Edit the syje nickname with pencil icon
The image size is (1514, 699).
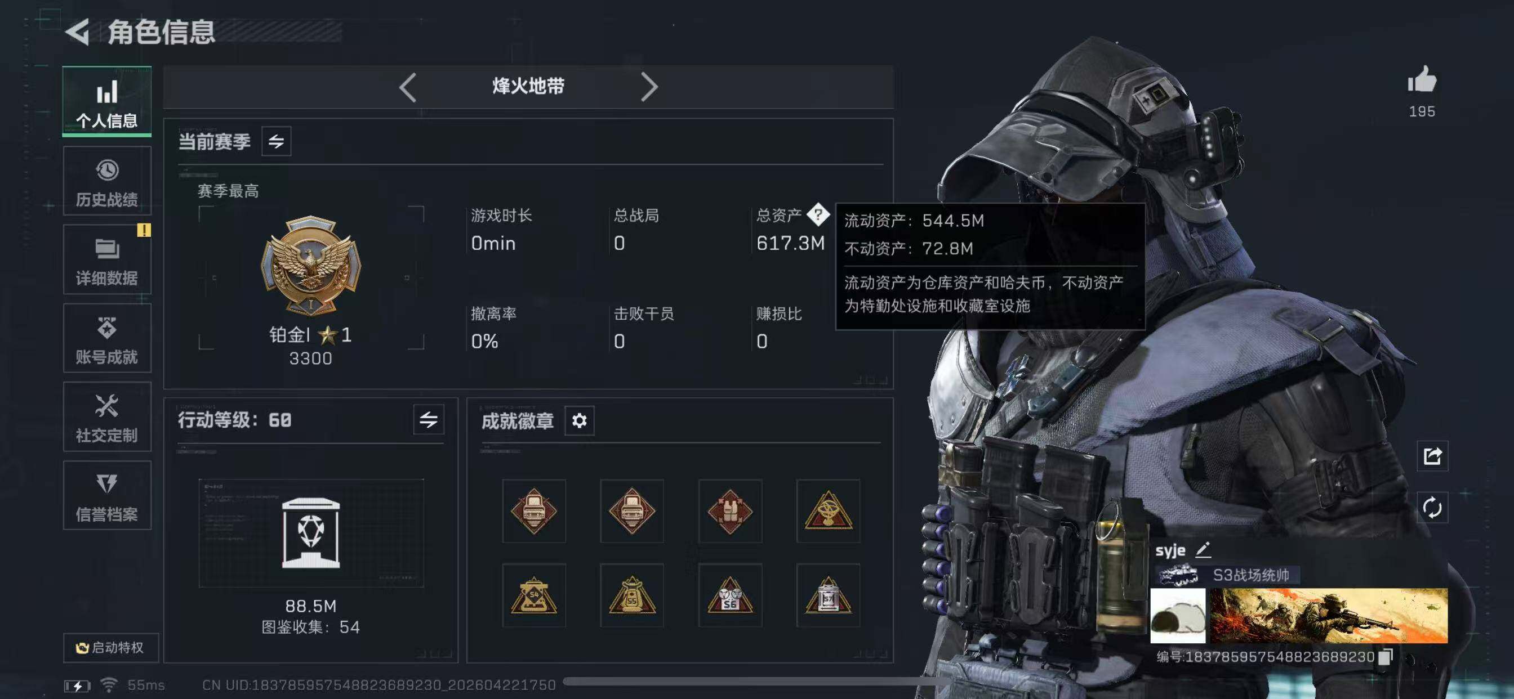[x=1204, y=550]
